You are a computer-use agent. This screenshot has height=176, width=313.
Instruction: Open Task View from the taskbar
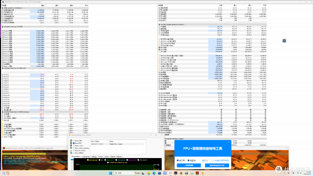coord(143,173)
